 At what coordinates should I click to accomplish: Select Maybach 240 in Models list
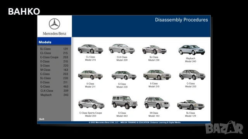click(x=54, y=95)
